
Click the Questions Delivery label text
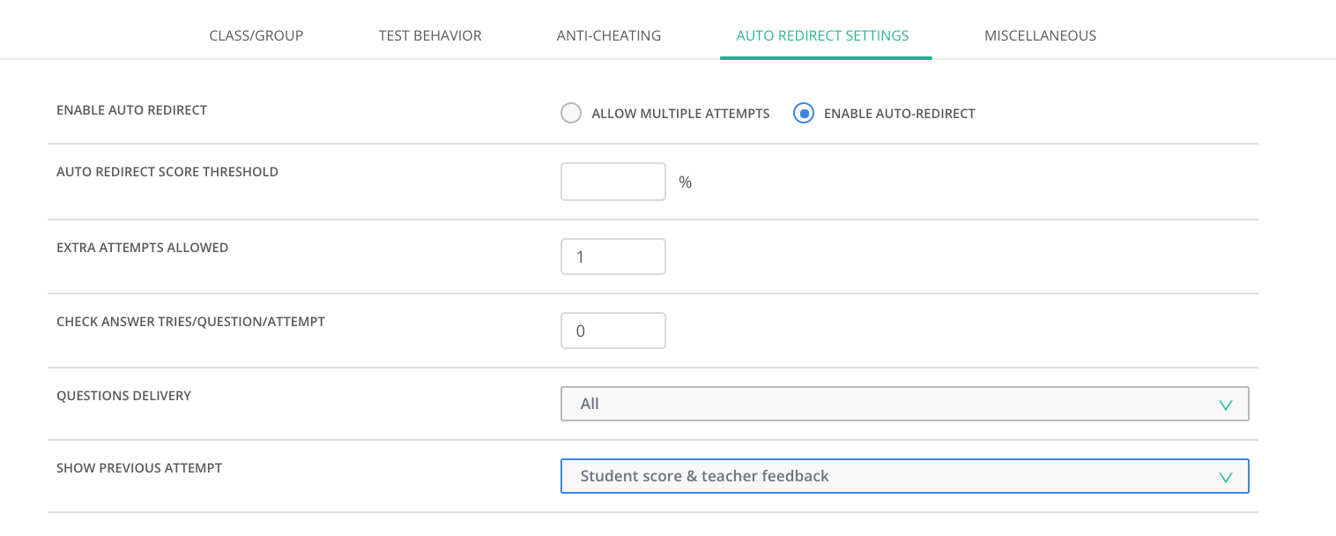123,396
